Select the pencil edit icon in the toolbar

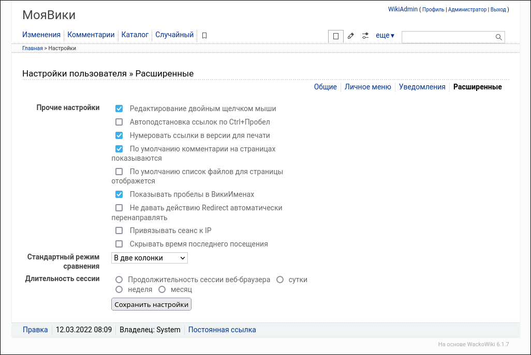(350, 36)
